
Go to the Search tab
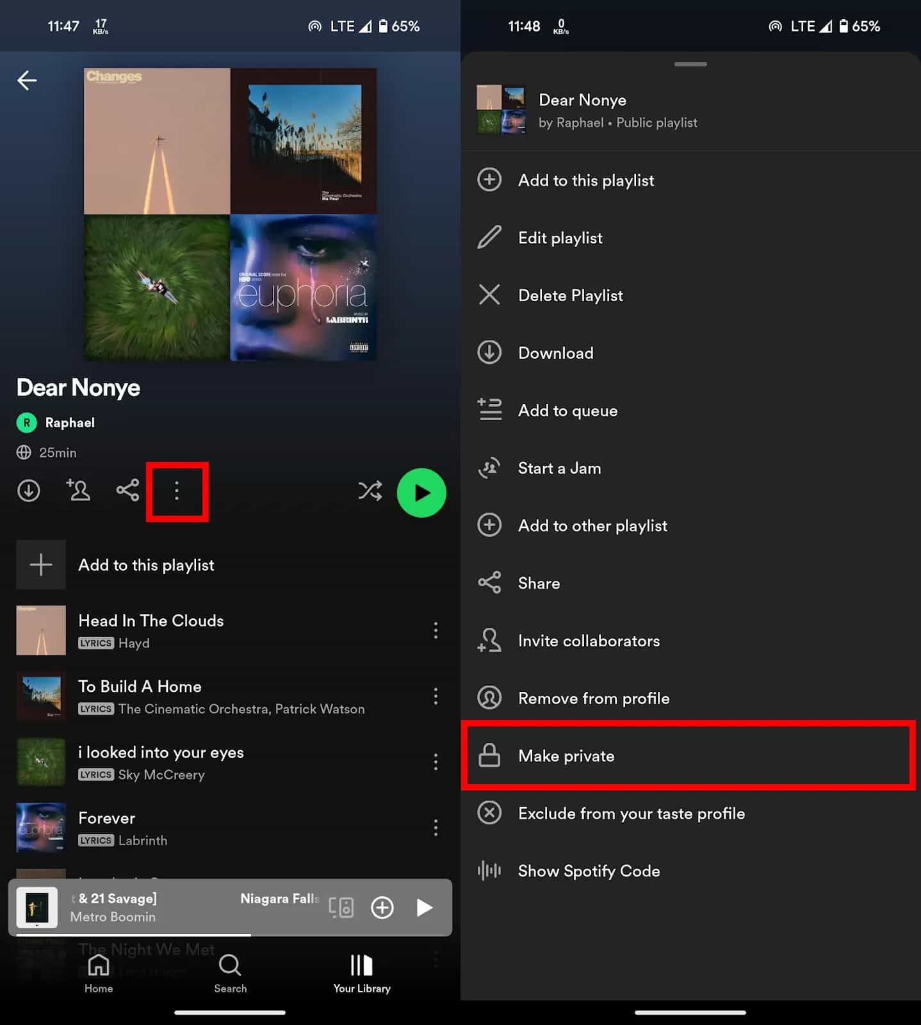point(231,973)
